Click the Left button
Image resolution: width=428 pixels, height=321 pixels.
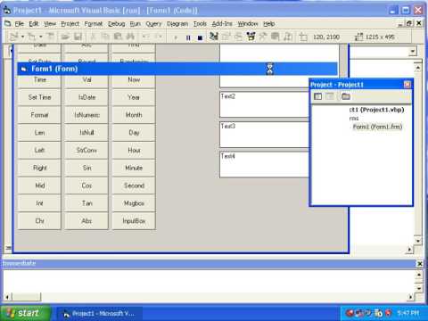[39, 150]
